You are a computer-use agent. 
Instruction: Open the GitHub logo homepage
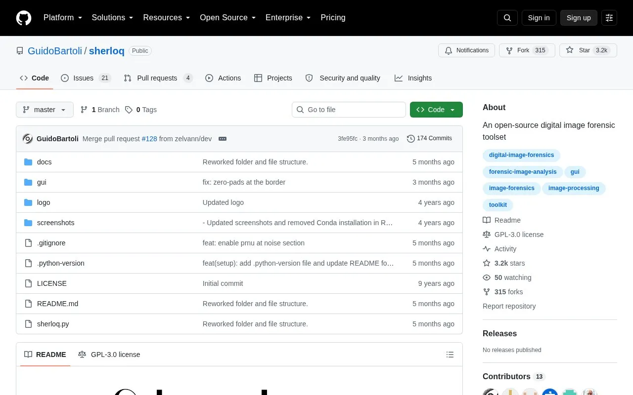pos(24,18)
